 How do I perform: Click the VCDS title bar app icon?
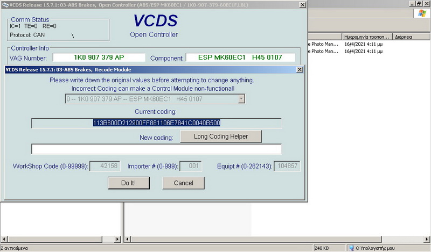tap(5, 5)
